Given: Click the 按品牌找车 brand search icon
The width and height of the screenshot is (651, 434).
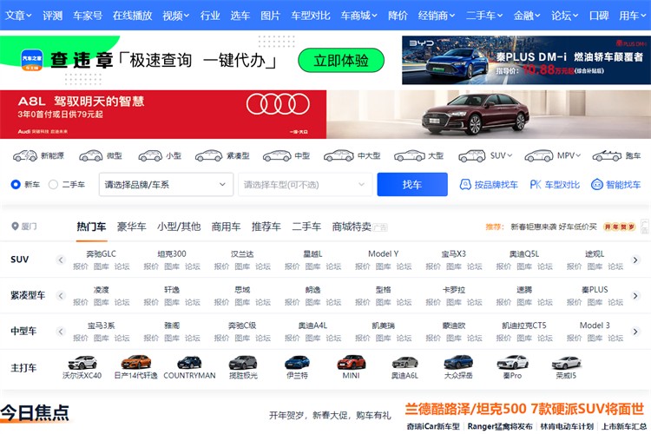Looking at the screenshot, I should [465, 184].
